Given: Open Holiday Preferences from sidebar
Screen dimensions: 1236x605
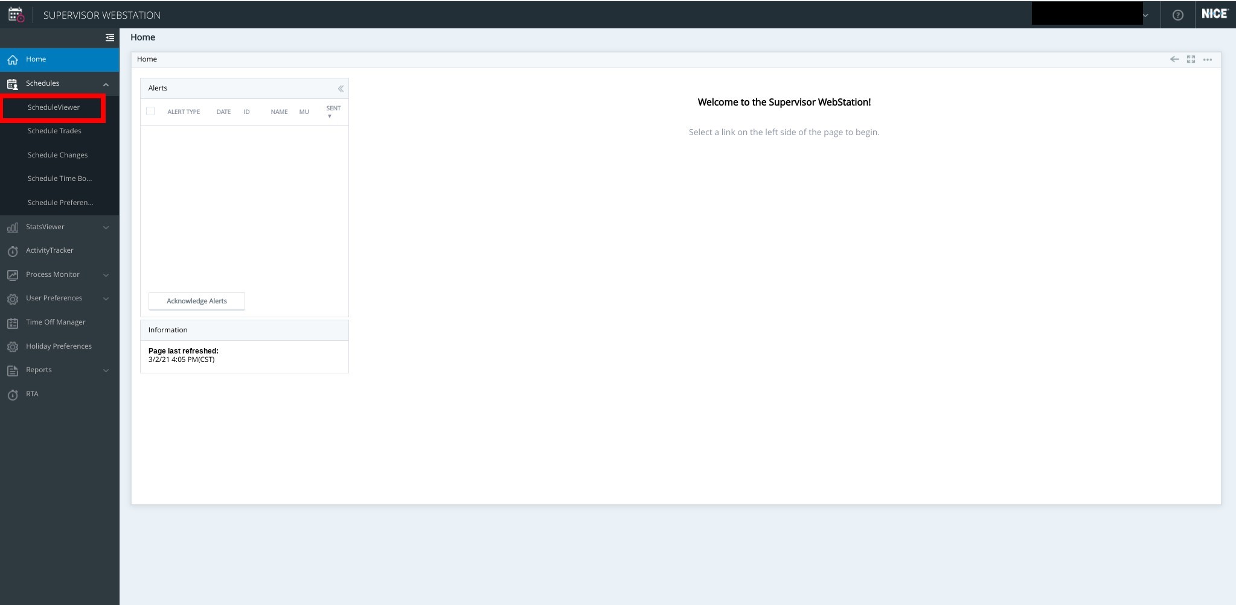Looking at the screenshot, I should (59, 347).
